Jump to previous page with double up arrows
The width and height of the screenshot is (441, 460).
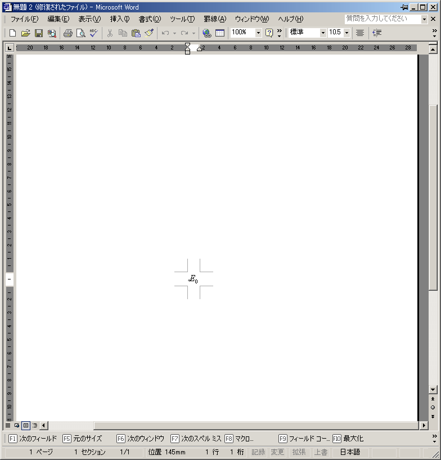[x=433, y=399]
